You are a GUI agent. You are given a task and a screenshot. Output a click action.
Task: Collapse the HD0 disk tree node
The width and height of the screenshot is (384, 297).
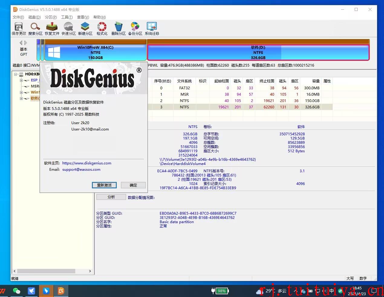point(15,74)
